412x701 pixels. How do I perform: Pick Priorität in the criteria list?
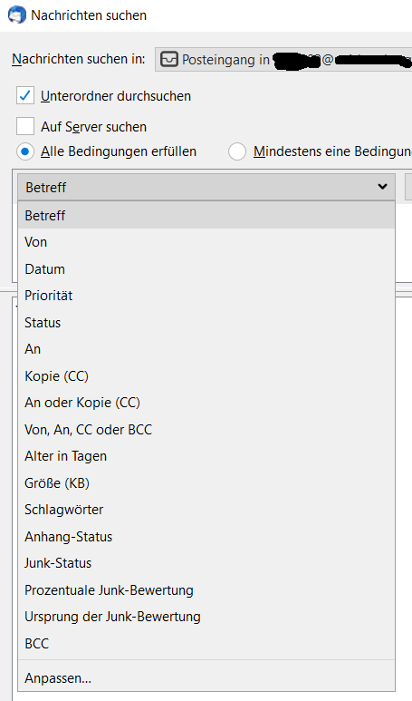click(x=206, y=296)
